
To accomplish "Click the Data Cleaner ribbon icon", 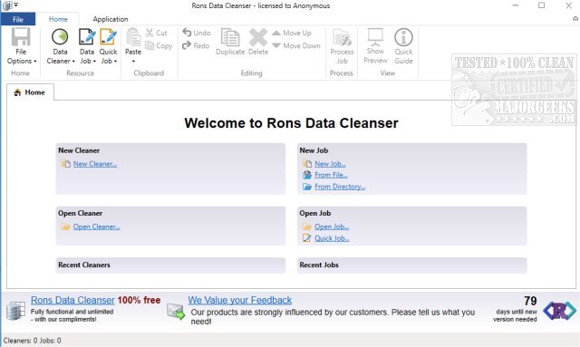I will point(60,37).
